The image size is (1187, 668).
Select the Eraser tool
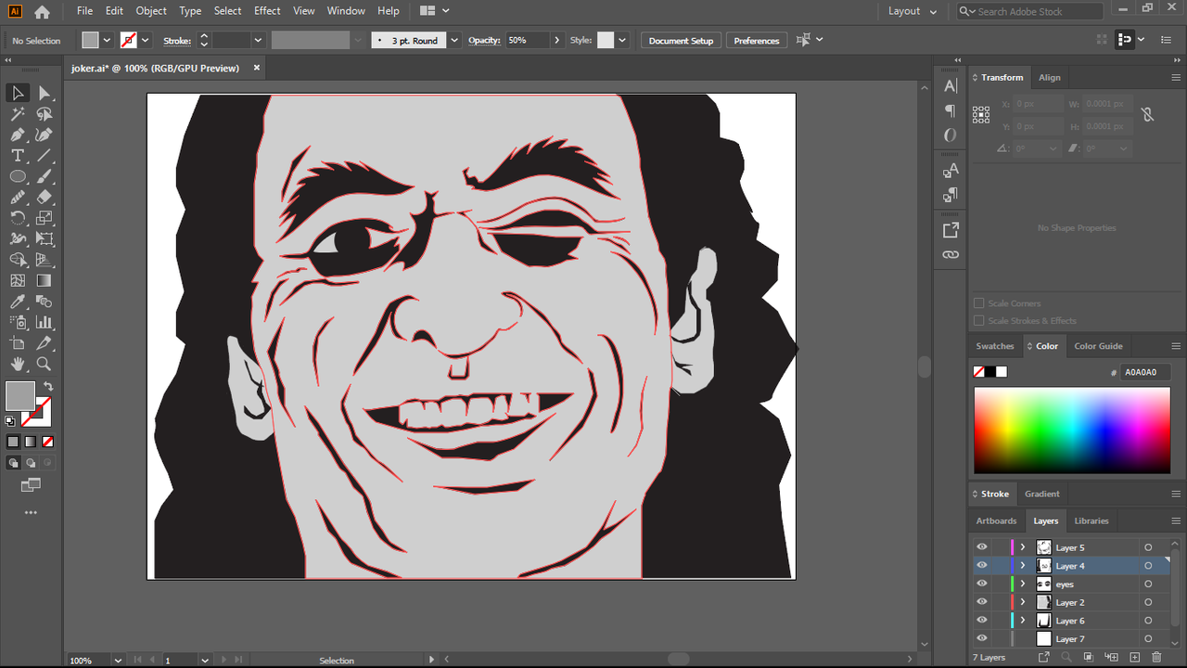click(x=44, y=197)
